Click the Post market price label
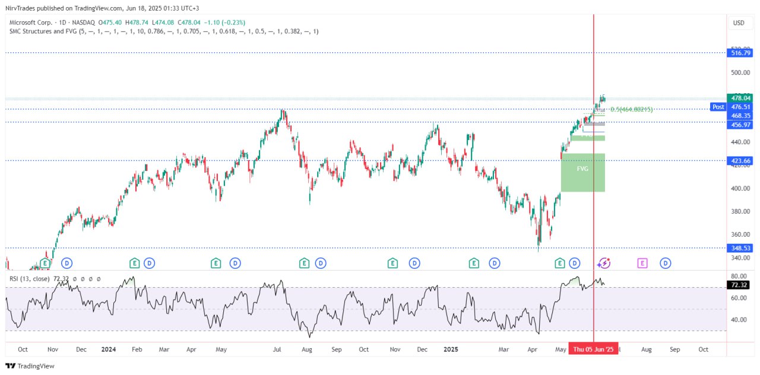The width and height of the screenshot is (760, 375). pos(718,107)
